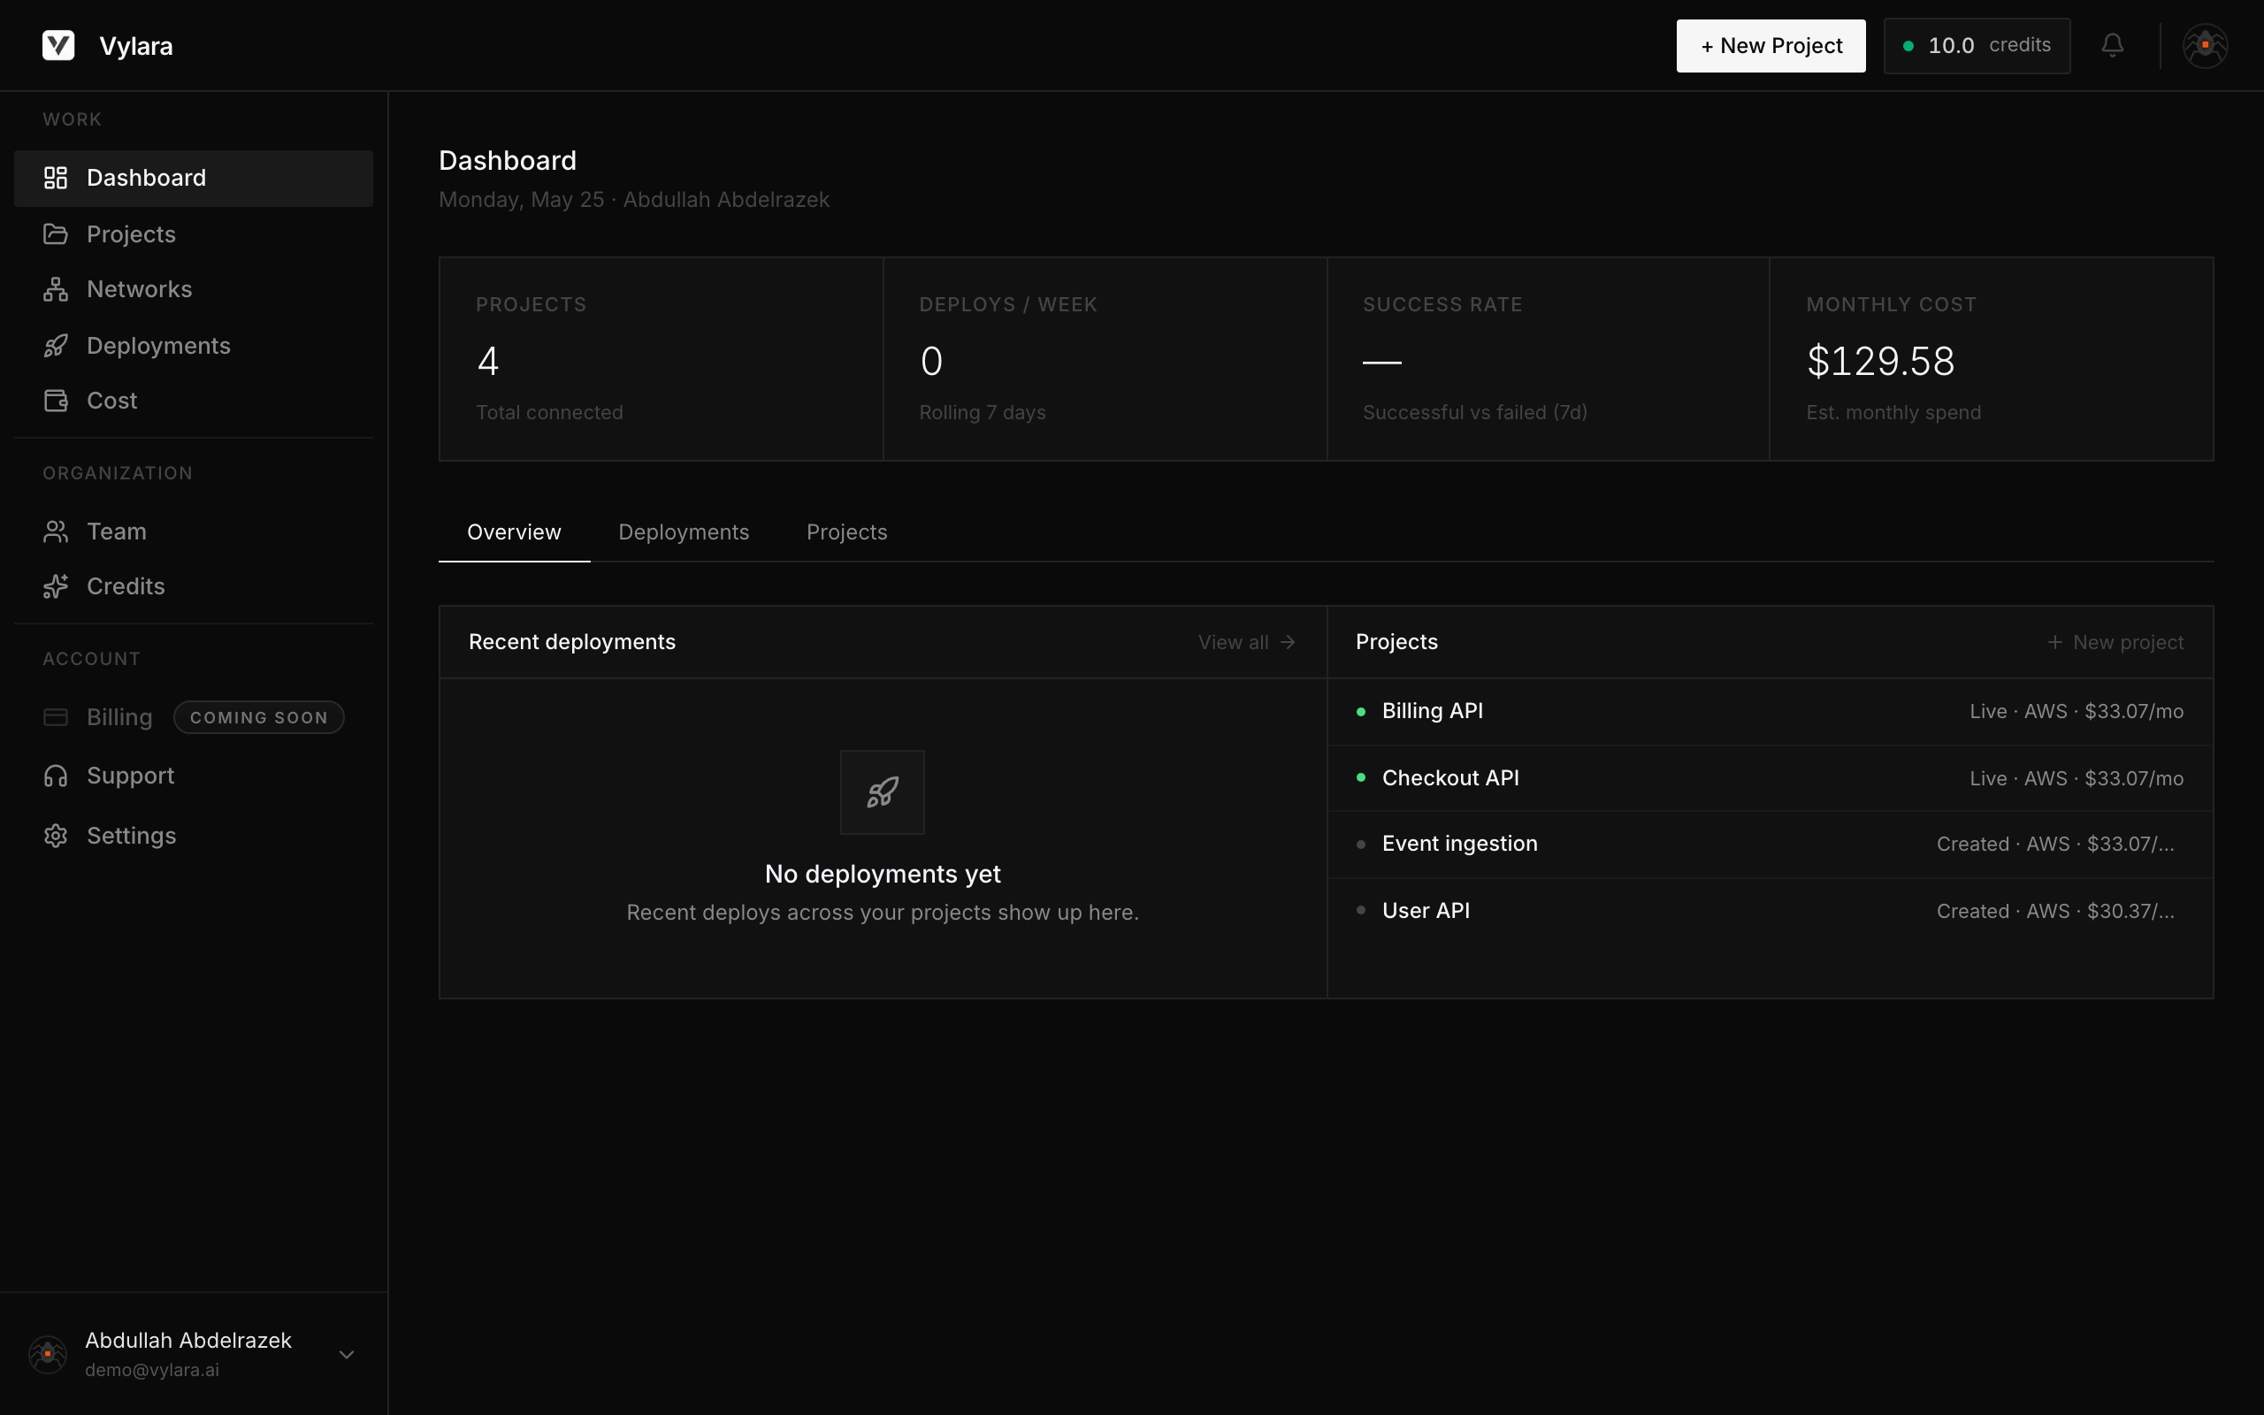The width and height of the screenshot is (2264, 1415).
Task: Switch to the Overview tab
Action: coord(514,532)
